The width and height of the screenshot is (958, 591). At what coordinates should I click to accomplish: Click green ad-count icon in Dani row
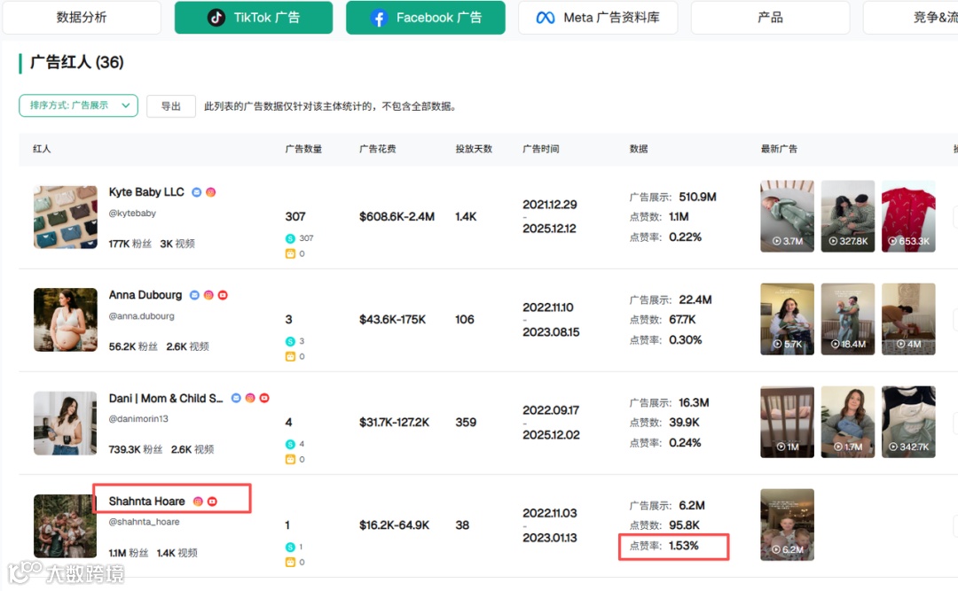point(290,445)
